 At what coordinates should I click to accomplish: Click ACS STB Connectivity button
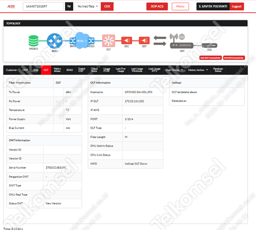[234, 58]
